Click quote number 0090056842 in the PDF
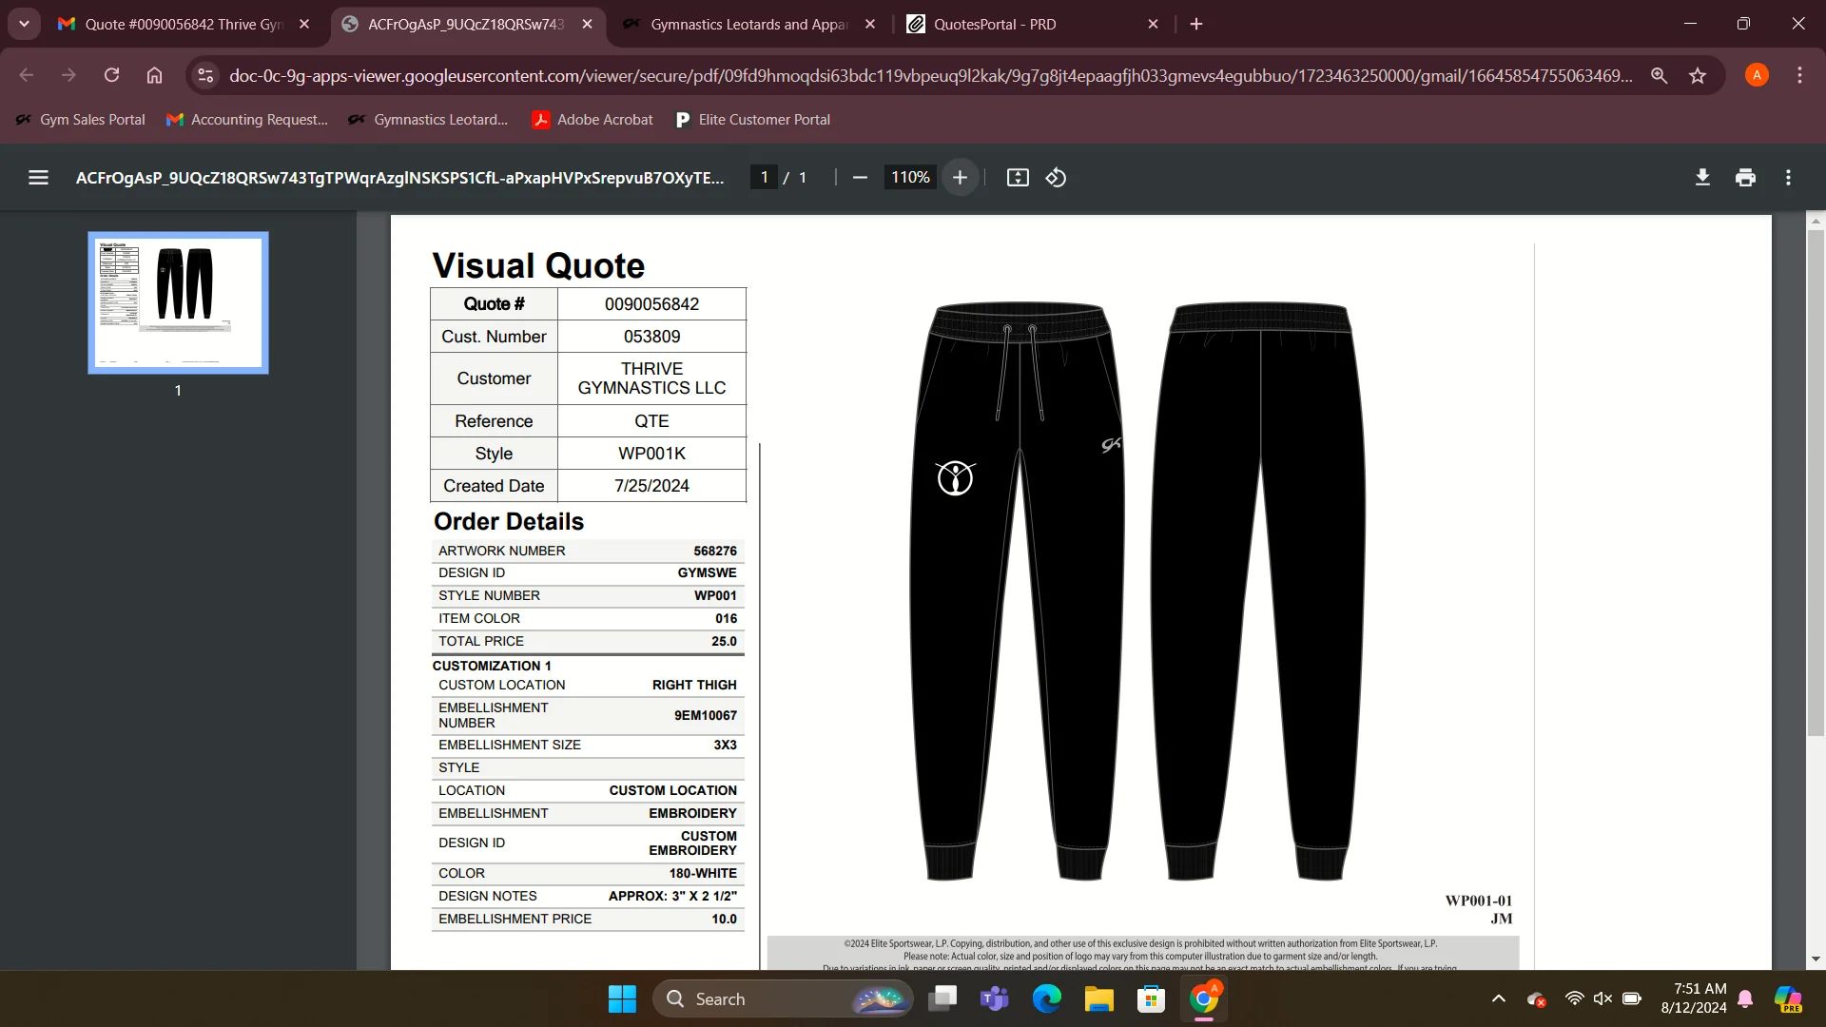 [651, 304]
